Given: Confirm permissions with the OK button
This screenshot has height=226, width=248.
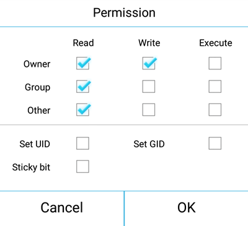Looking at the screenshot, I should (x=187, y=209).
